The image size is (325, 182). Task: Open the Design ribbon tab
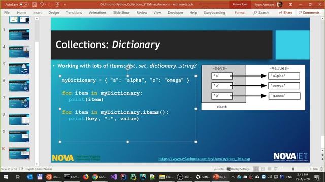click(54, 12)
